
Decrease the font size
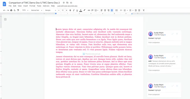(x=59, y=10)
